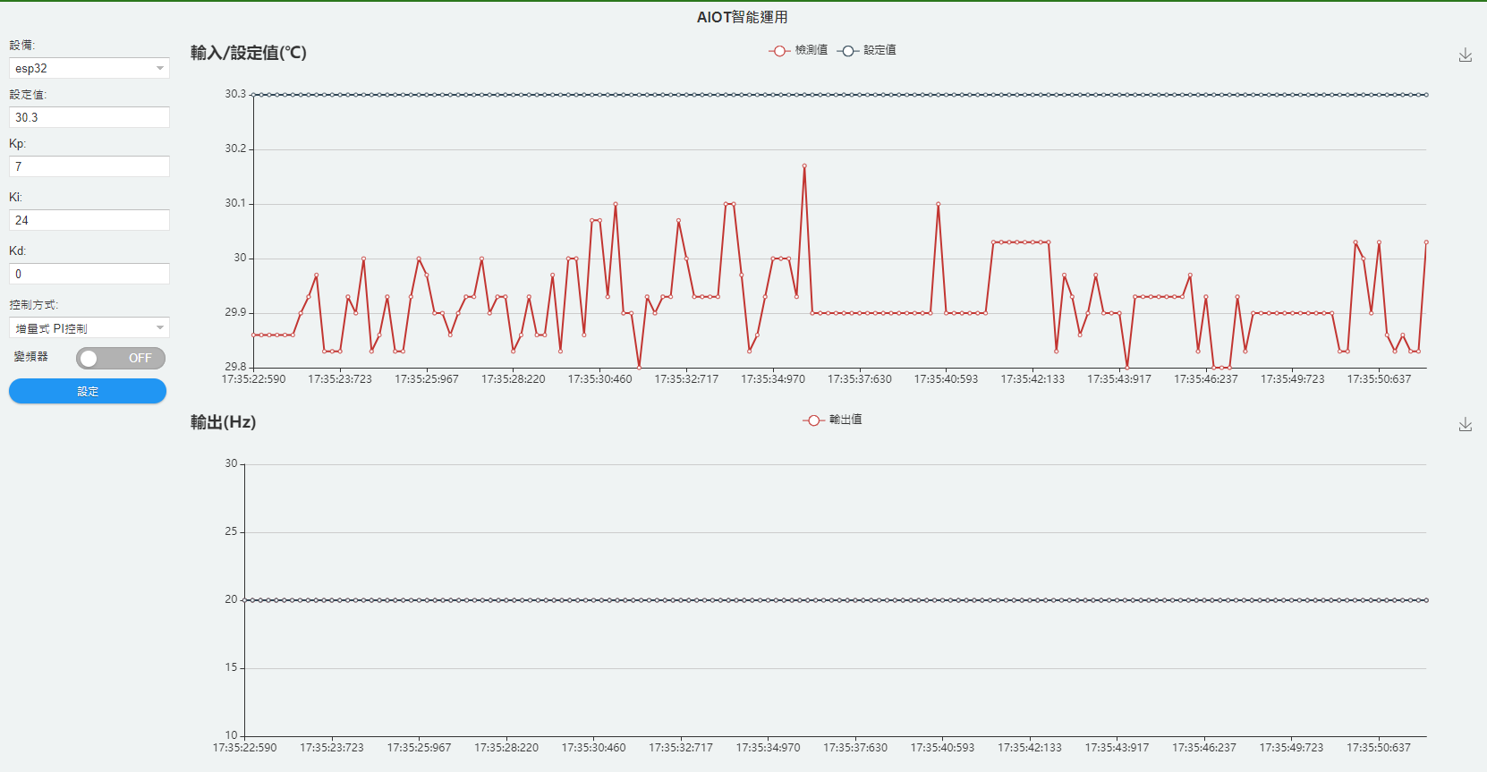Download the 輸出(Hz) chart image
This screenshot has width=1487, height=772.
tap(1465, 425)
